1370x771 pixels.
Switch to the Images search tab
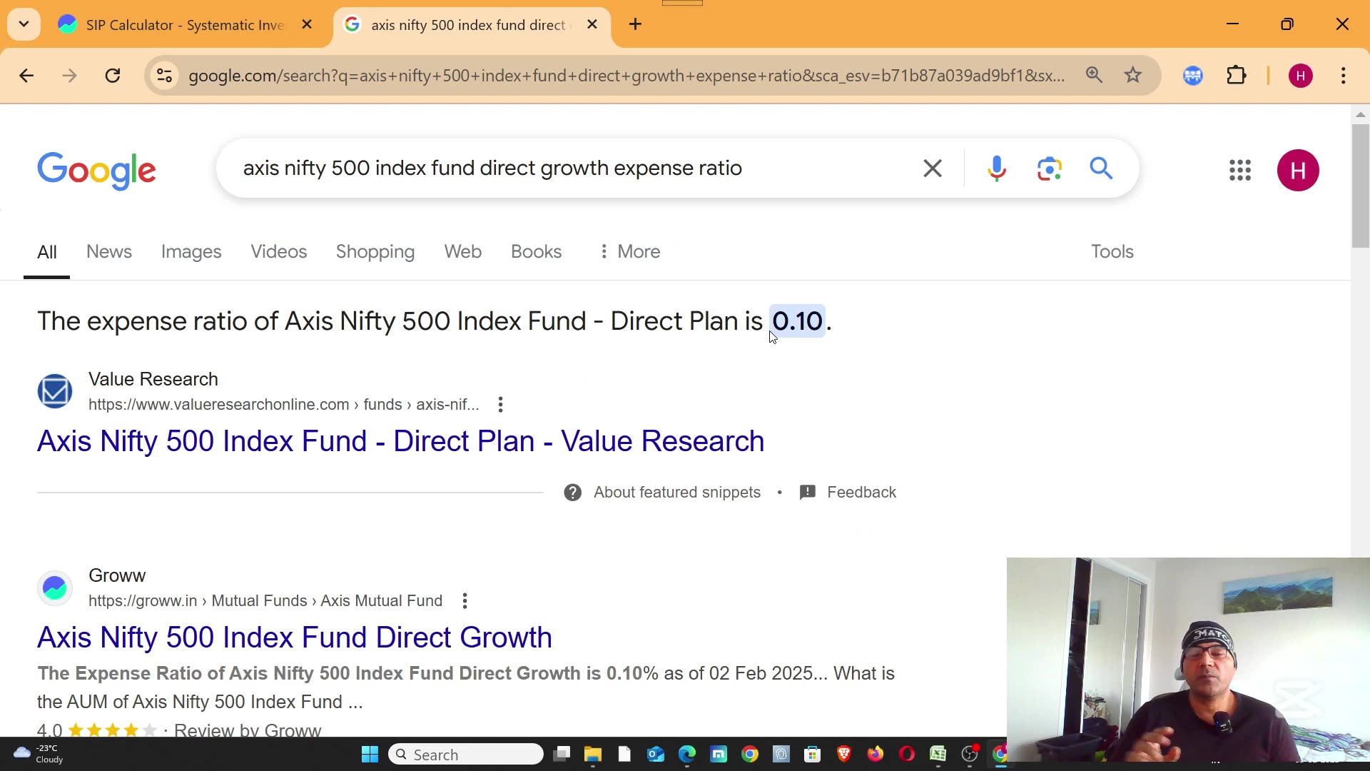pos(191,251)
